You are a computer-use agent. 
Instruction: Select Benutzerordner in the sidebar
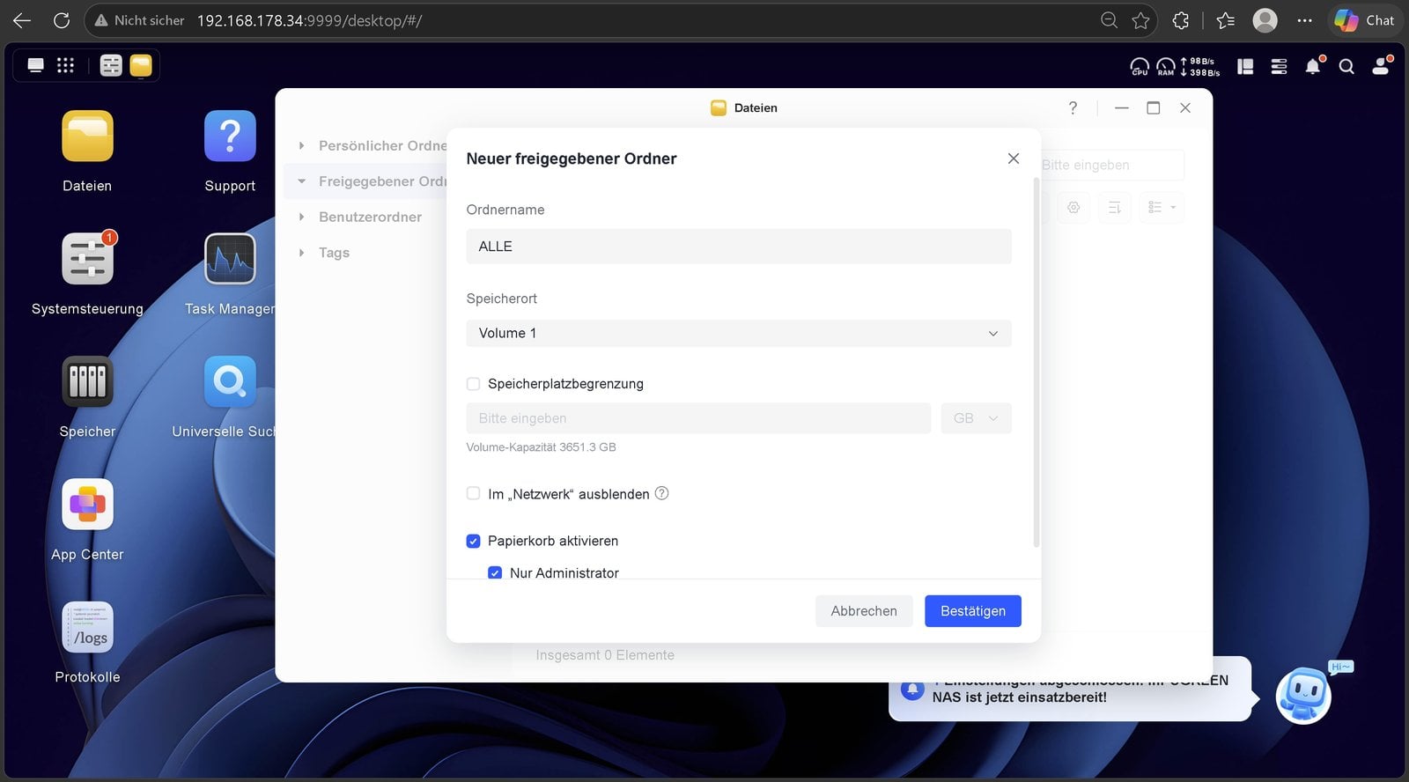370,217
